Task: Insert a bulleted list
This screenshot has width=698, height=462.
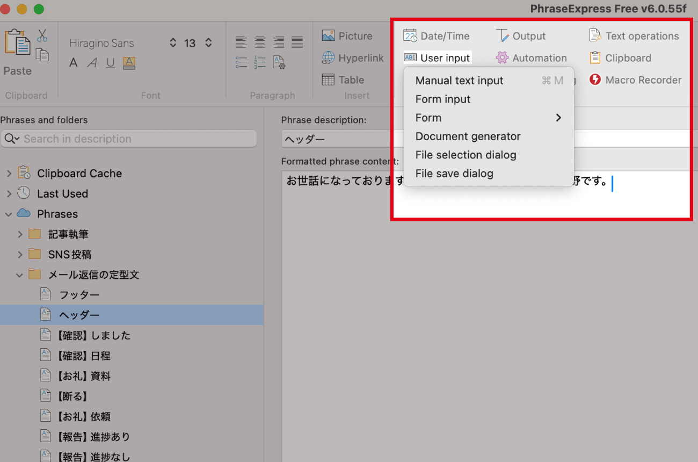Action: click(x=242, y=62)
